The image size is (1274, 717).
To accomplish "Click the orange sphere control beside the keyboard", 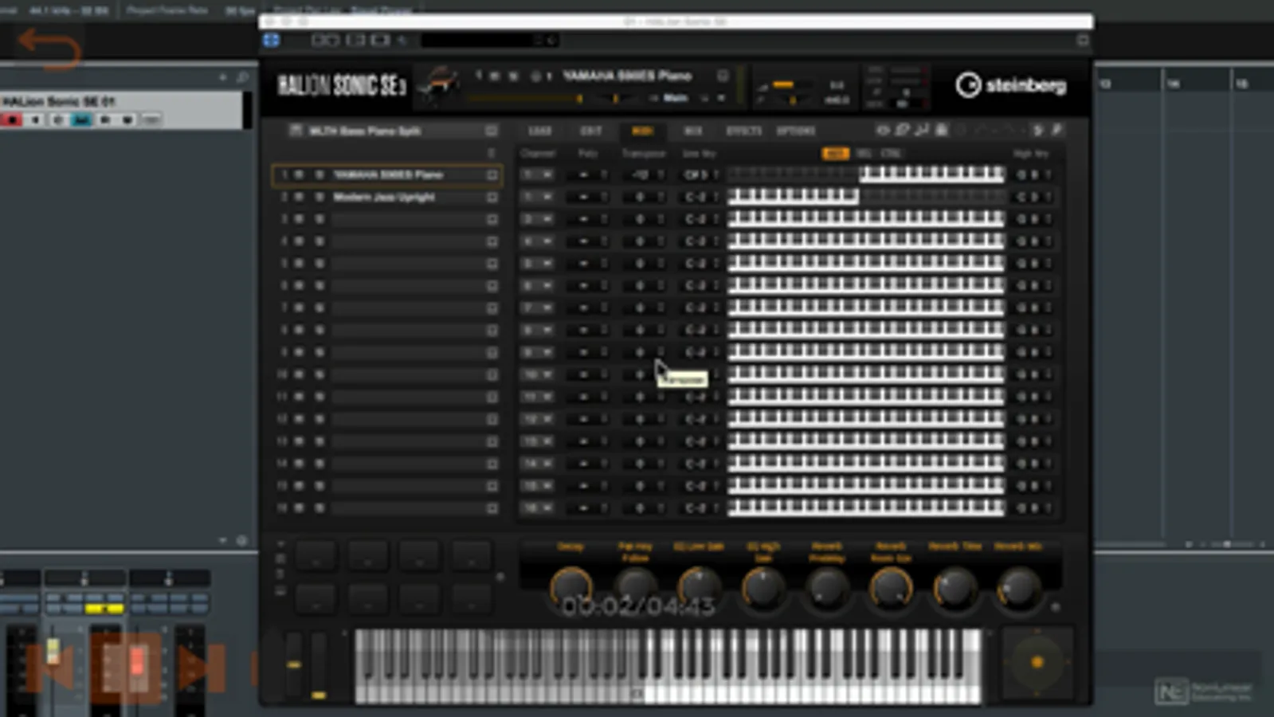I will coord(1037,662).
